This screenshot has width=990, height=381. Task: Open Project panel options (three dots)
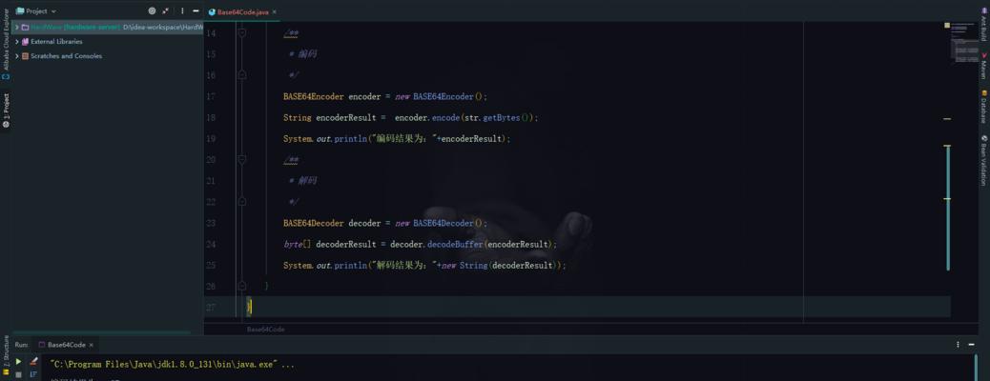point(182,11)
